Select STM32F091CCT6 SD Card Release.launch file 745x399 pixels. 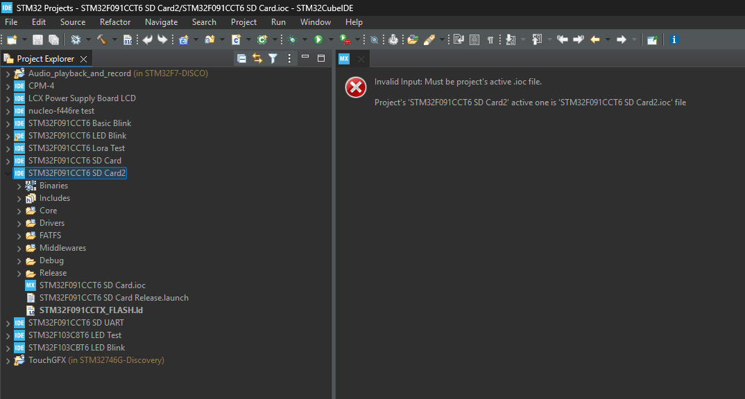[x=108, y=298]
